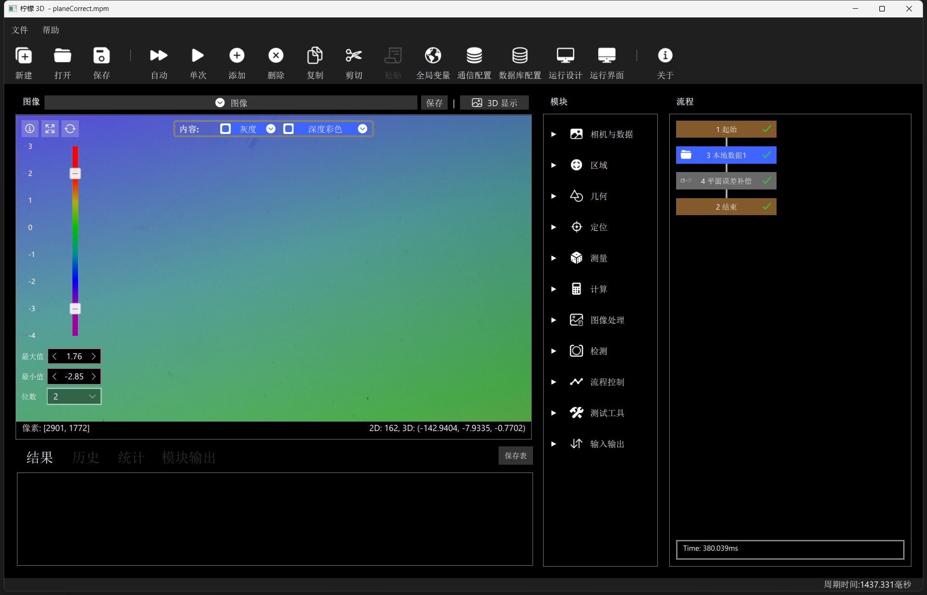927x595 pixels.
Task: Click the 3D 显示 button
Action: pyautogui.click(x=494, y=103)
